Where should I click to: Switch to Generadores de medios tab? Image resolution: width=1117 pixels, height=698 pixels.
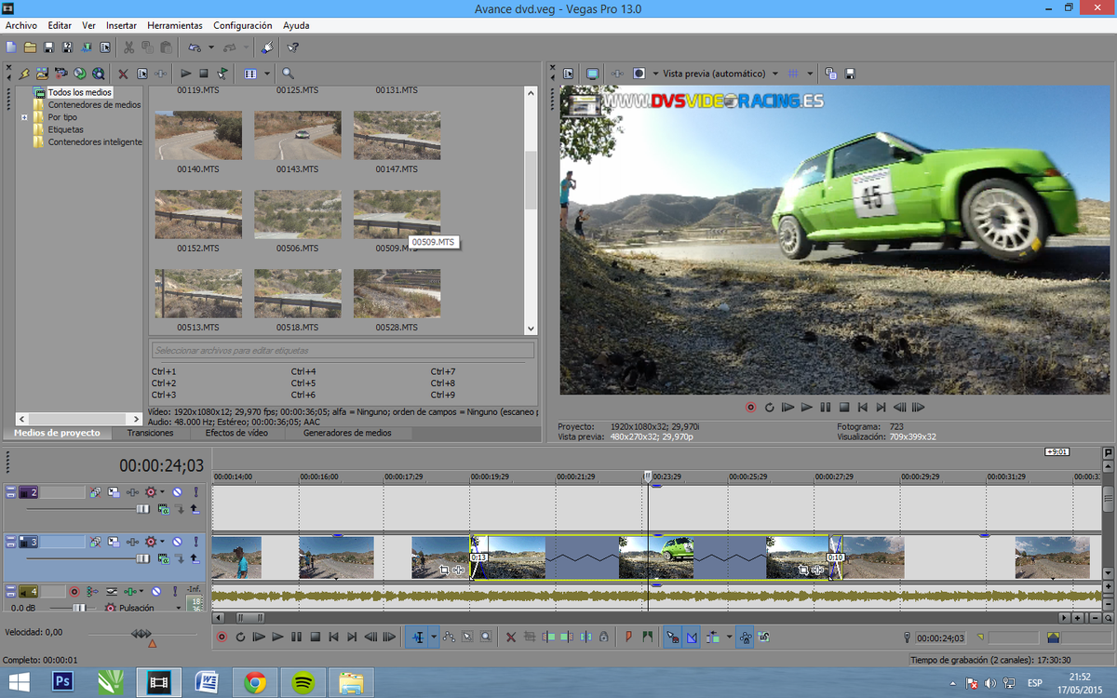tap(347, 433)
